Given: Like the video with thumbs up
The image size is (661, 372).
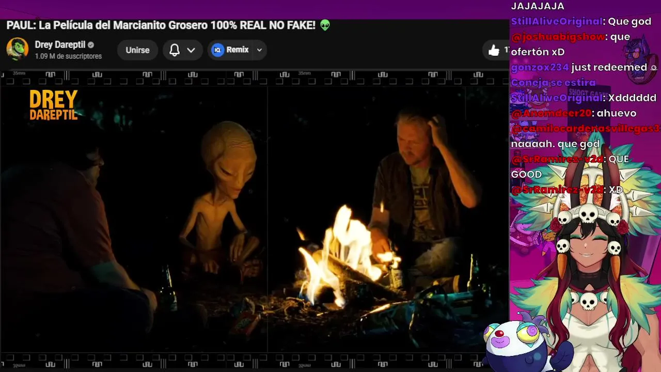Looking at the screenshot, I should 494,50.
